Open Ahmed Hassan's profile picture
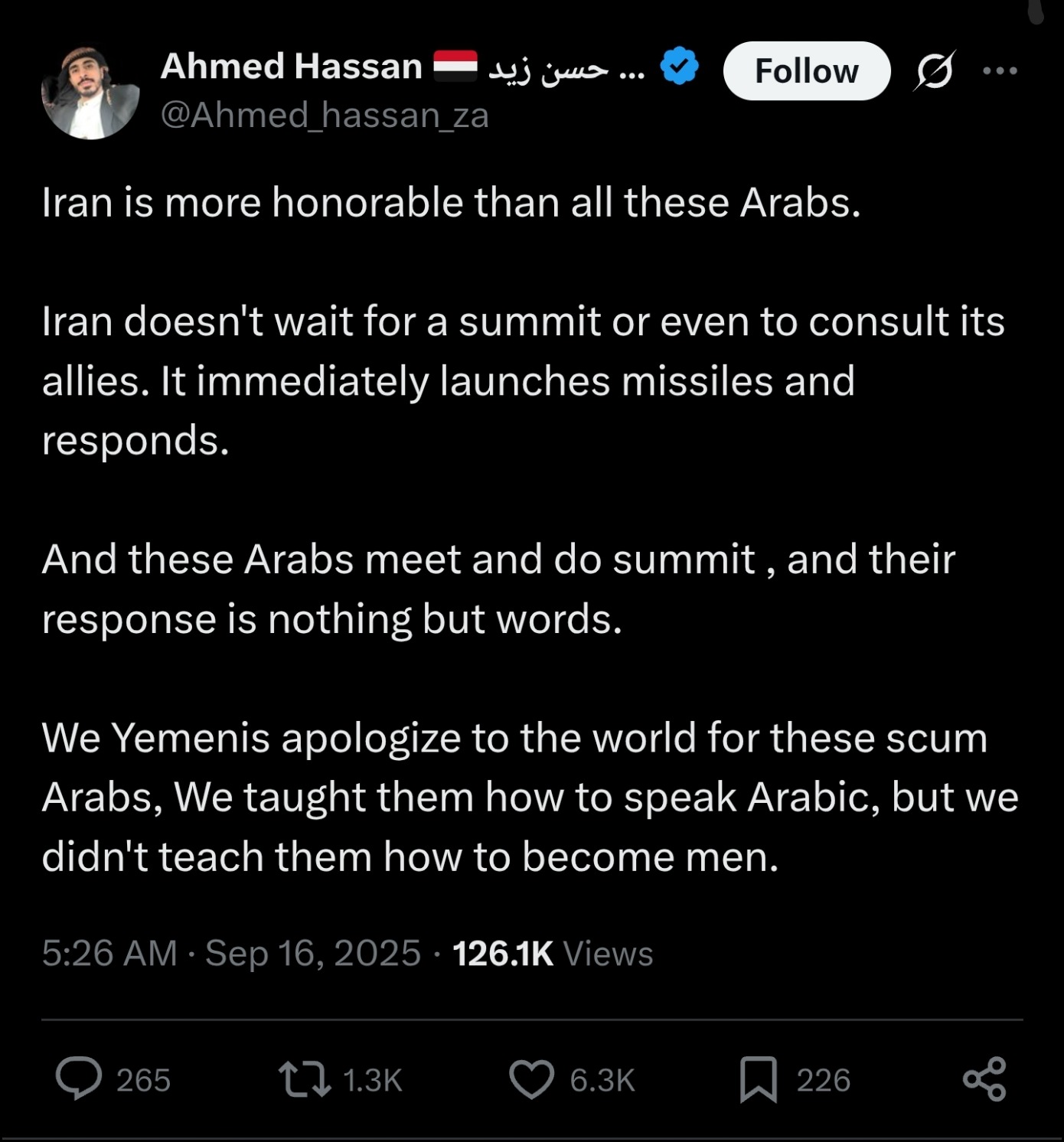 pyautogui.click(x=90, y=93)
